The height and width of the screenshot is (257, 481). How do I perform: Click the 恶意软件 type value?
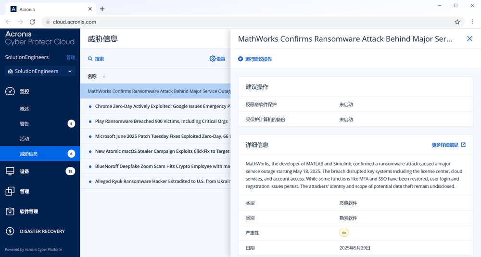coord(348,203)
